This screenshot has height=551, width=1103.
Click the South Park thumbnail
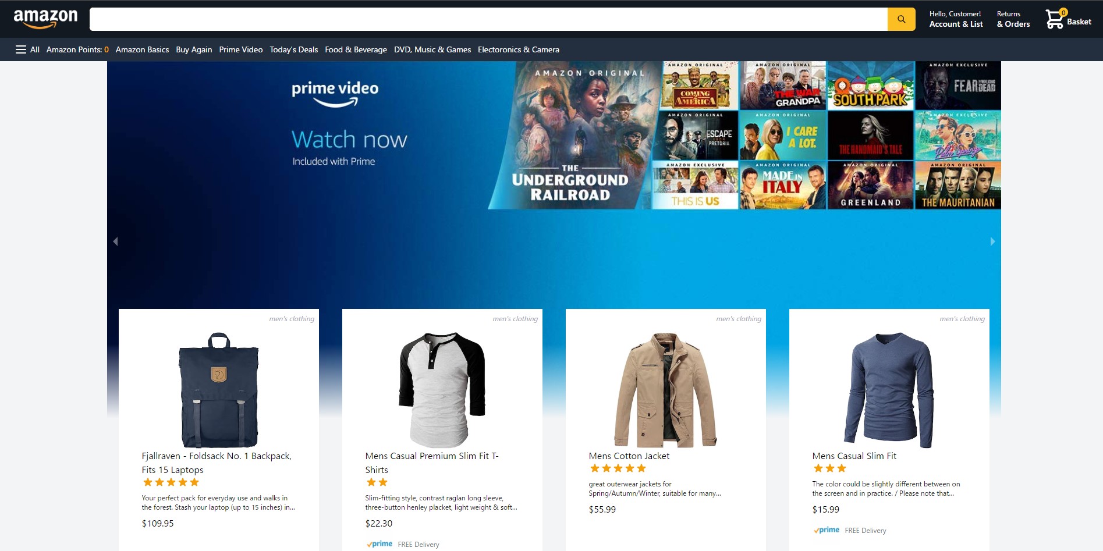point(871,85)
